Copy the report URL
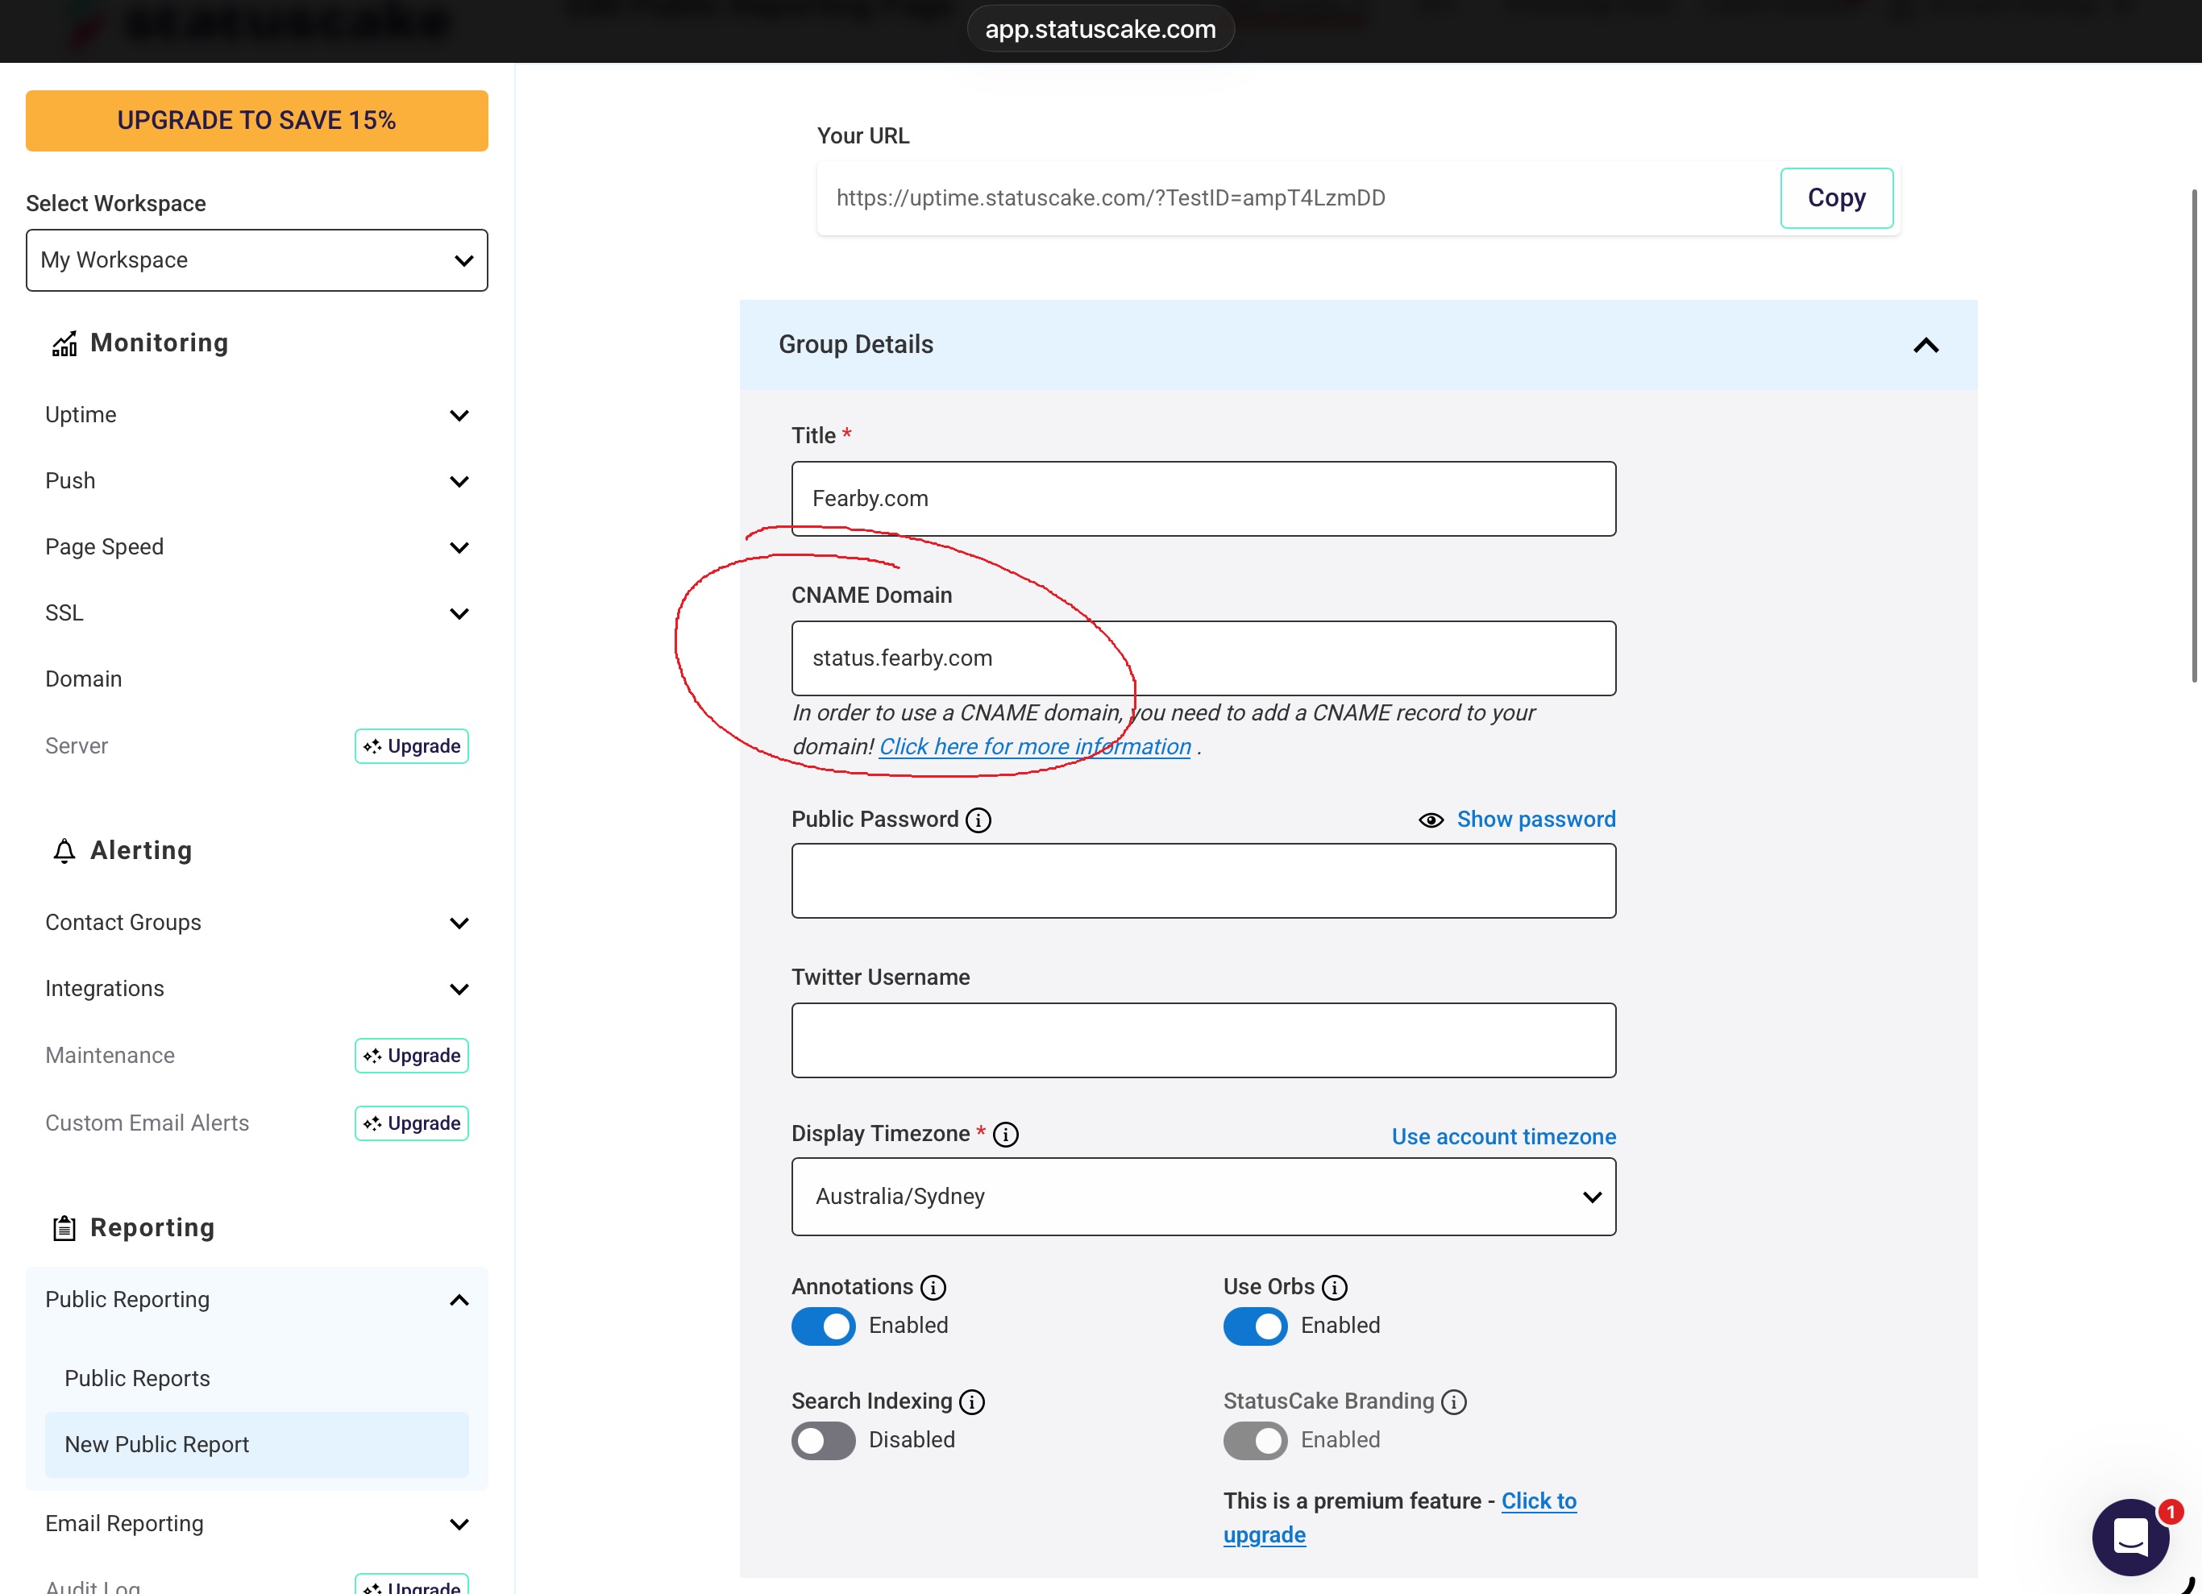The width and height of the screenshot is (2202, 1594). pyautogui.click(x=1836, y=198)
